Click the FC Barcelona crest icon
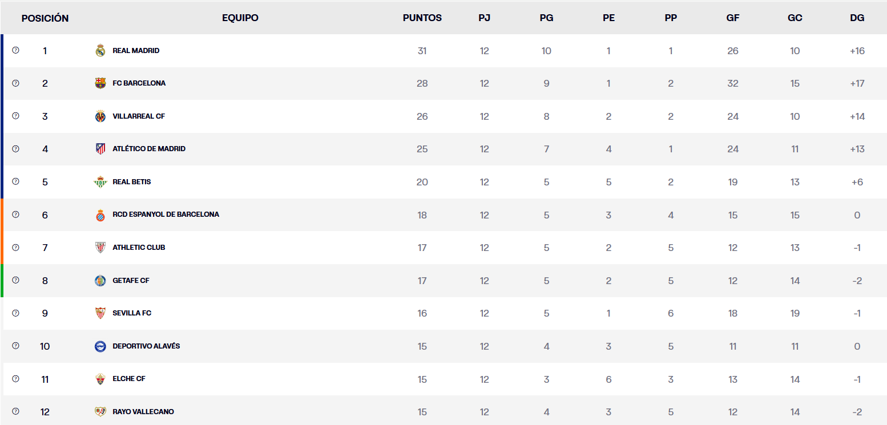This screenshot has width=887, height=425. click(100, 83)
